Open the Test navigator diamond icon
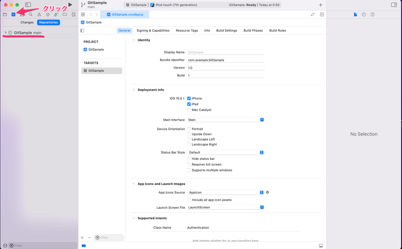 [48, 14]
